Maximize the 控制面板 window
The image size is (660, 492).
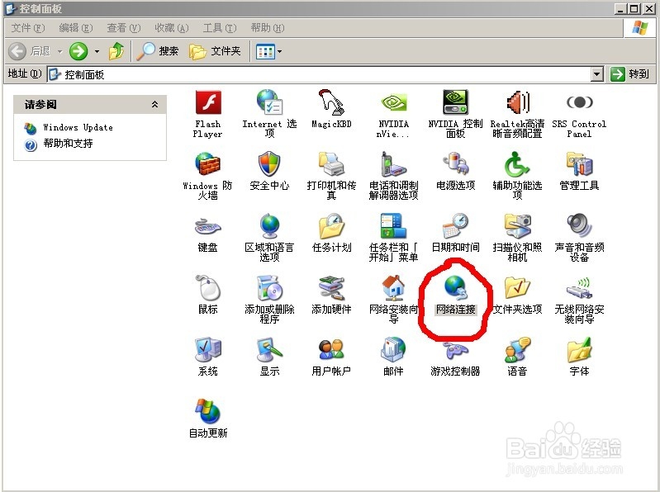(x=634, y=9)
